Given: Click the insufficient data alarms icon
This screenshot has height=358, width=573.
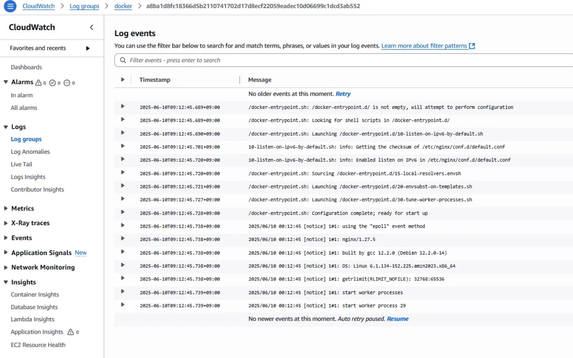Looking at the screenshot, I should click(67, 83).
